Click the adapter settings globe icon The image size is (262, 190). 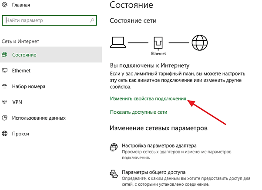(x=114, y=147)
